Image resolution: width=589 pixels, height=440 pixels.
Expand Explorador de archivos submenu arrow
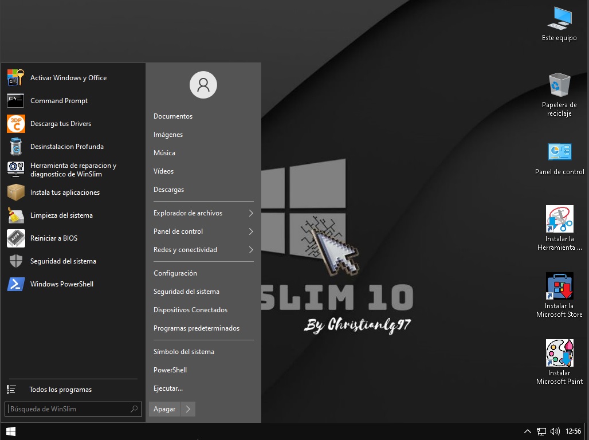click(x=251, y=213)
